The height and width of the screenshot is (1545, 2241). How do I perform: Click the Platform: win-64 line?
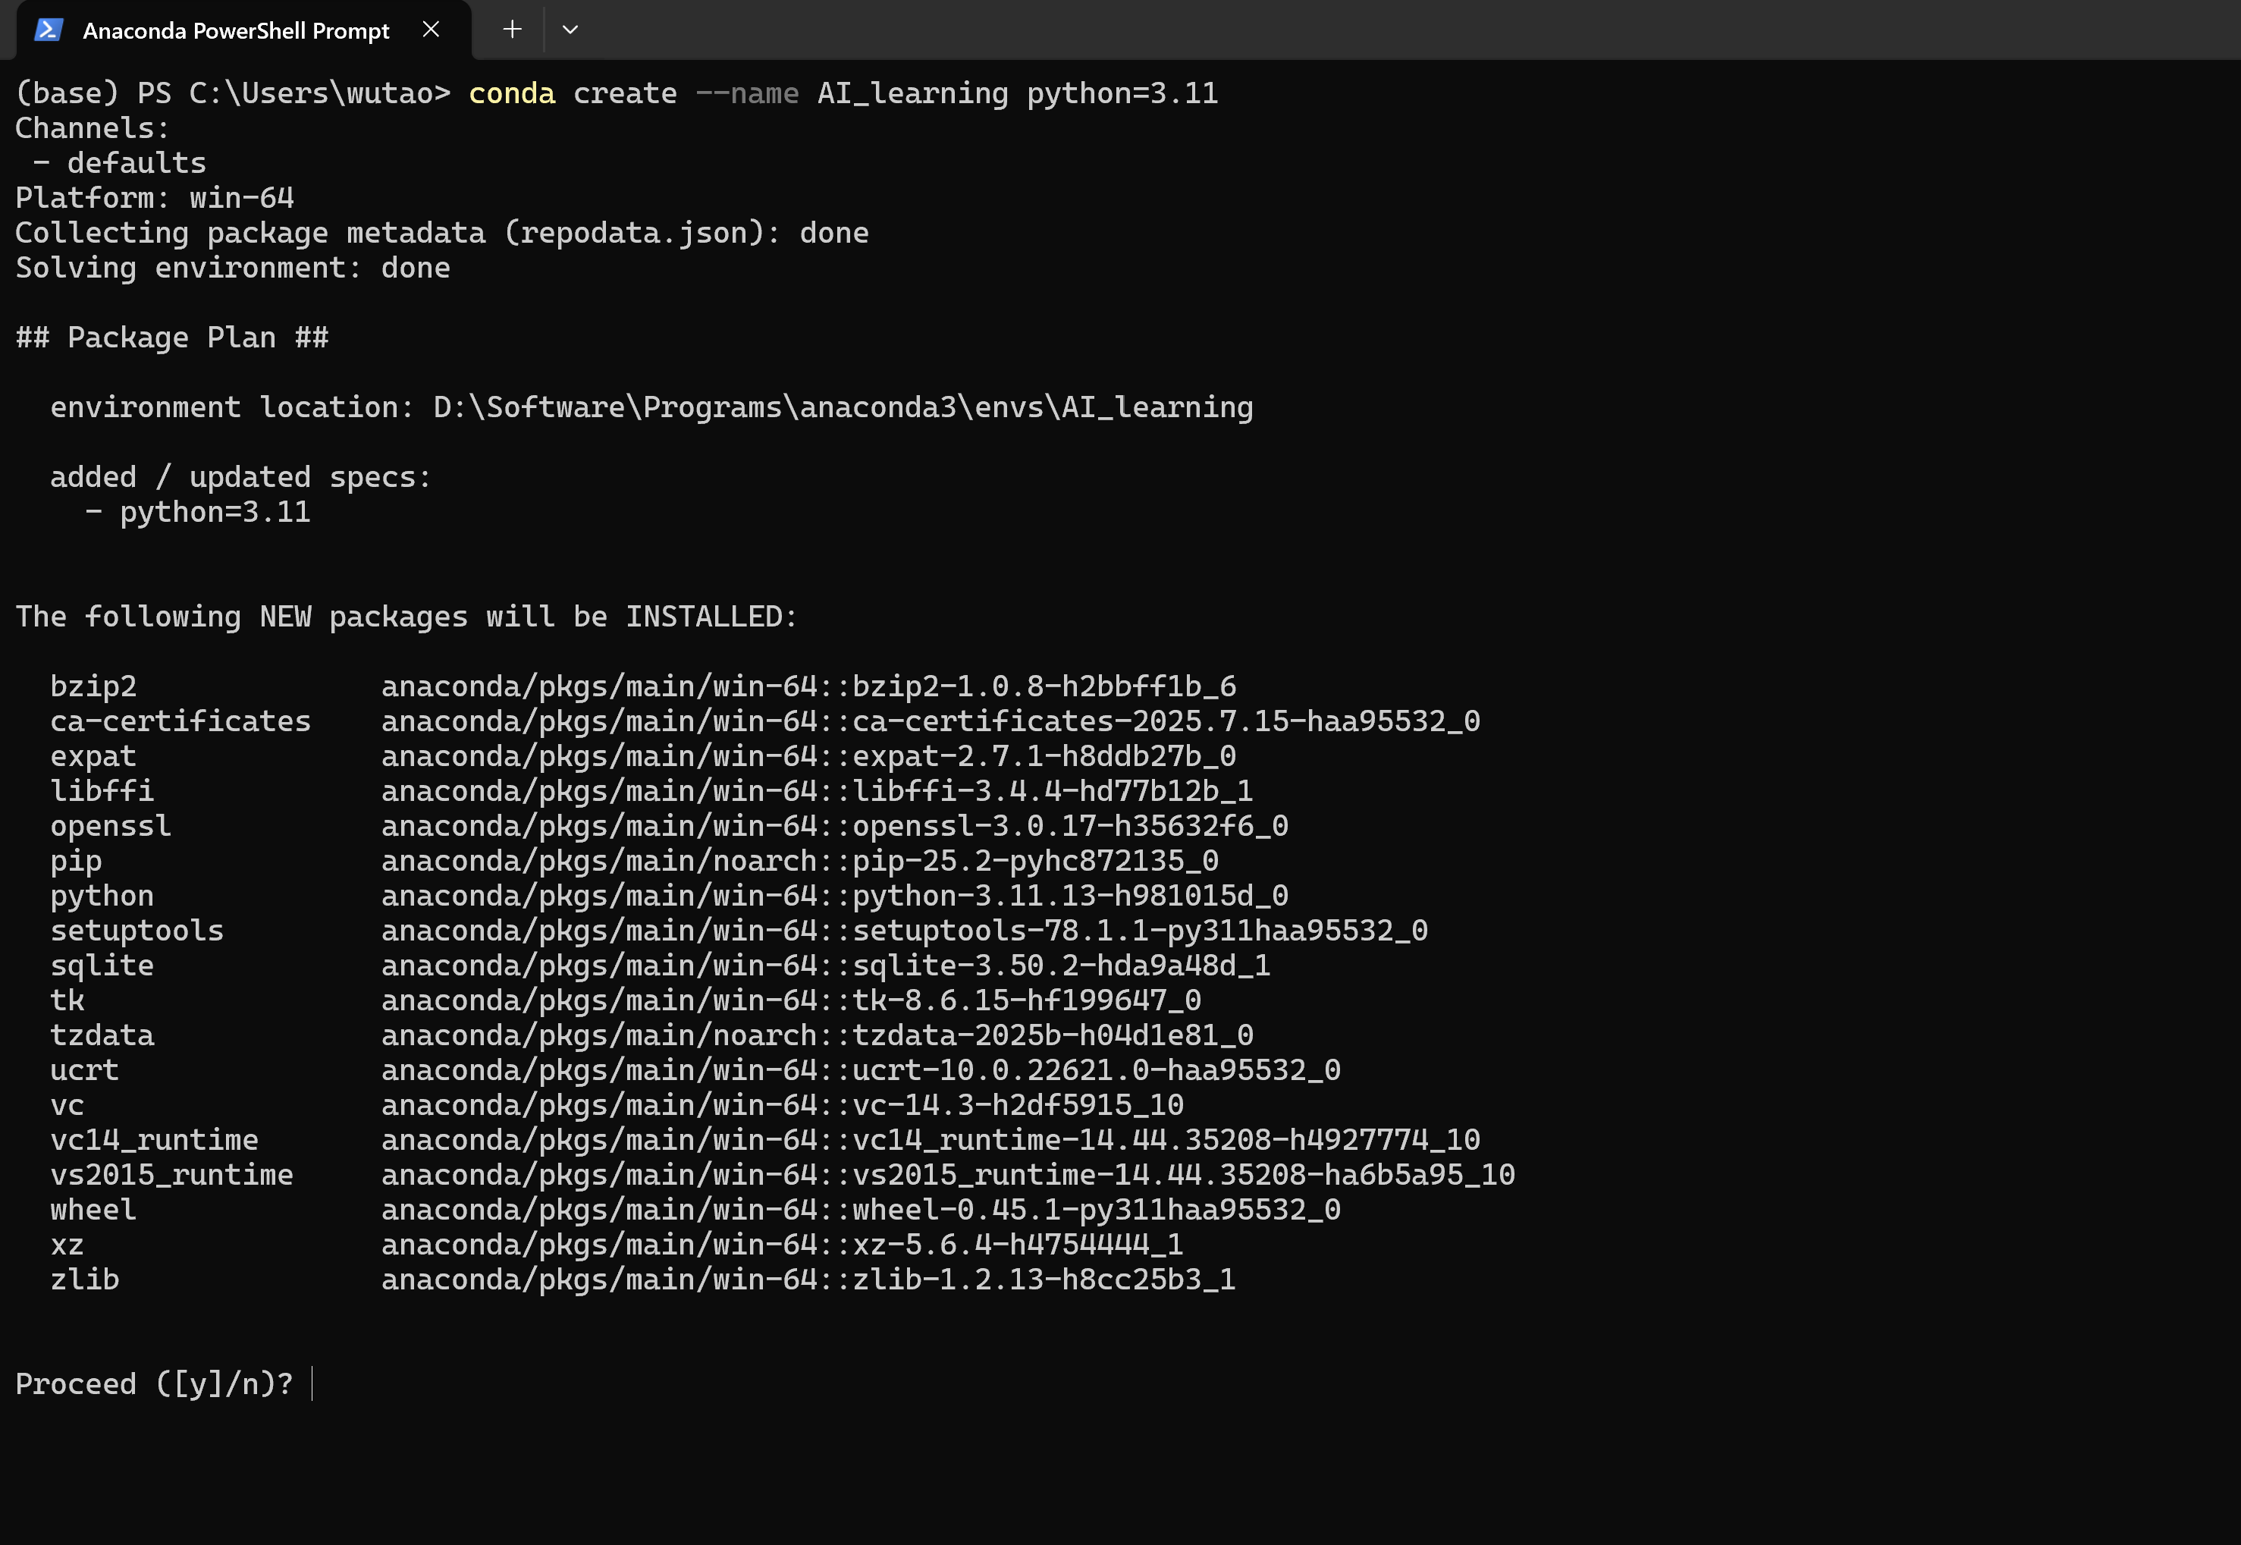coord(155,199)
